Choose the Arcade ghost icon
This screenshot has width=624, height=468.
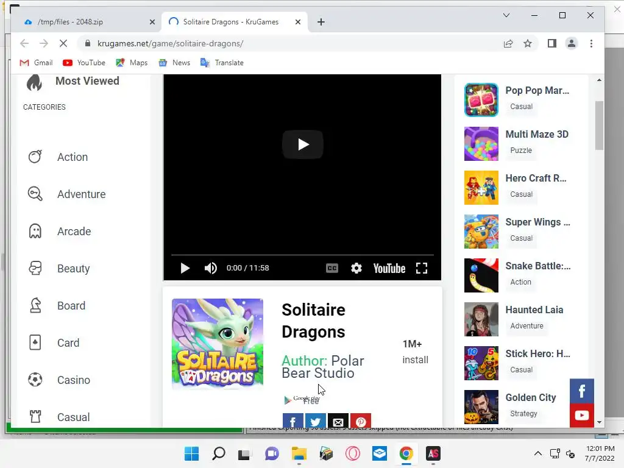tap(35, 231)
